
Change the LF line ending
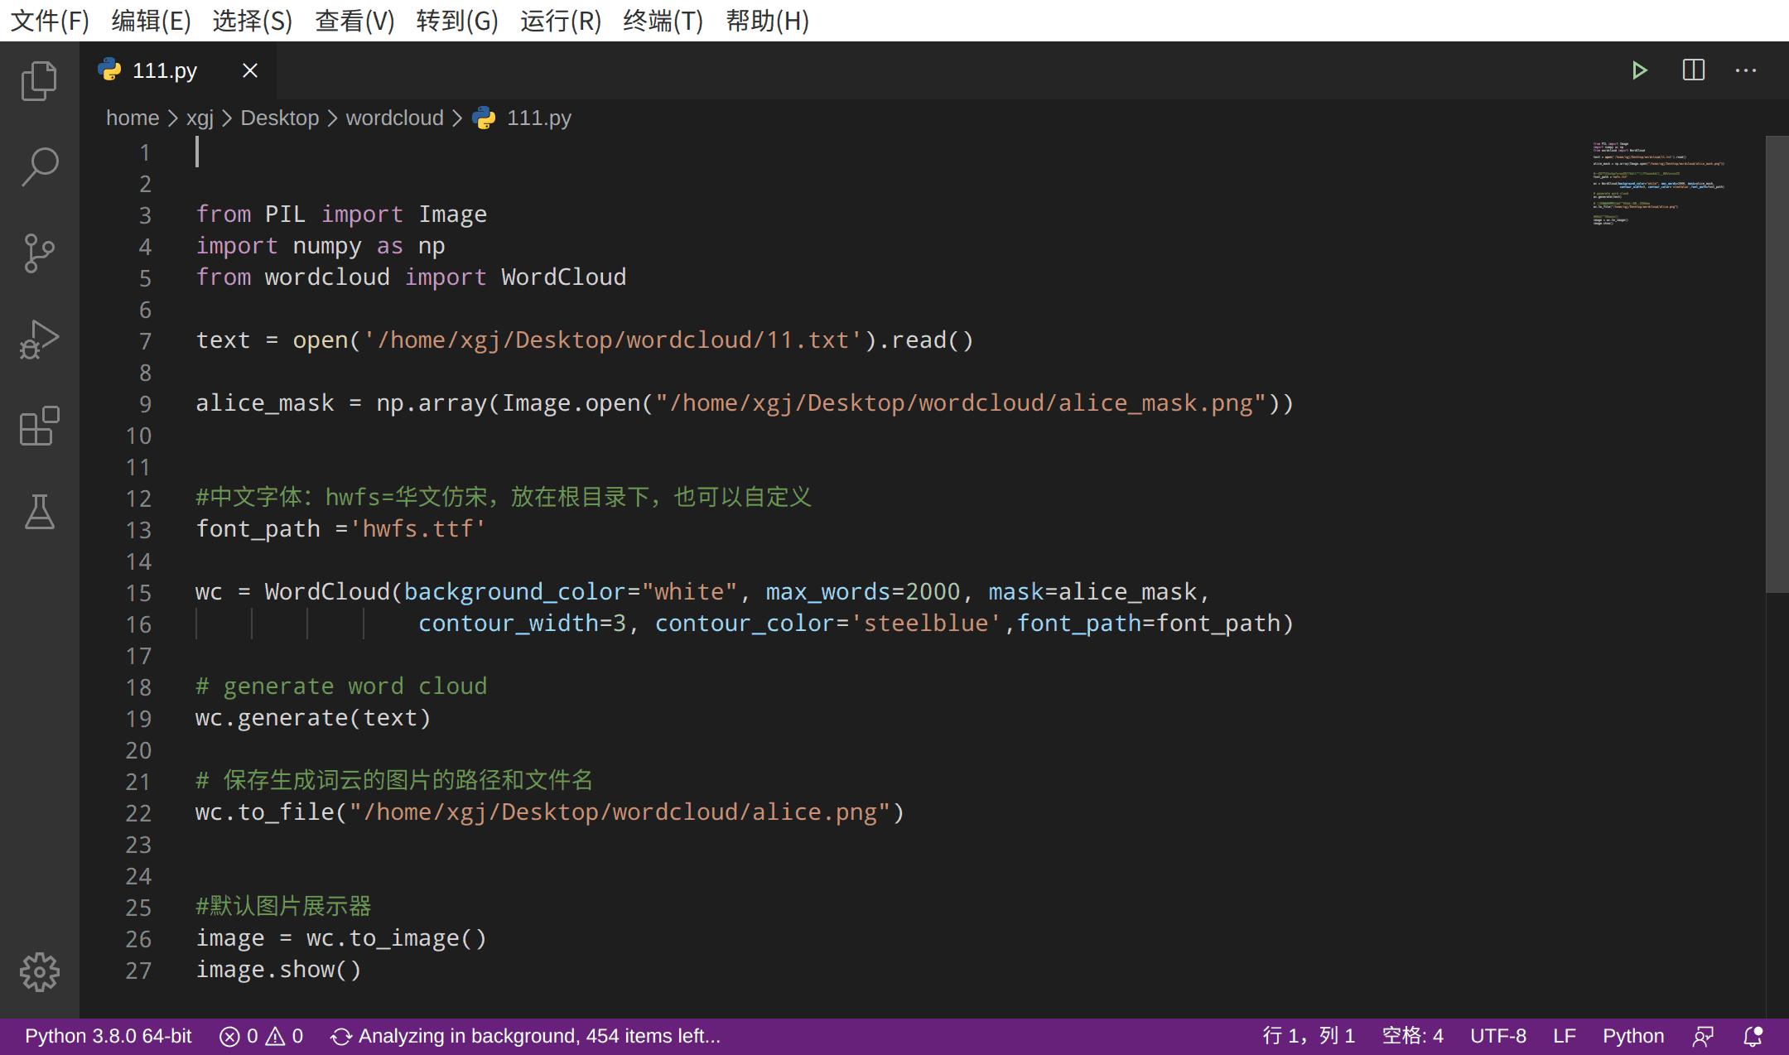pos(1564,1035)
